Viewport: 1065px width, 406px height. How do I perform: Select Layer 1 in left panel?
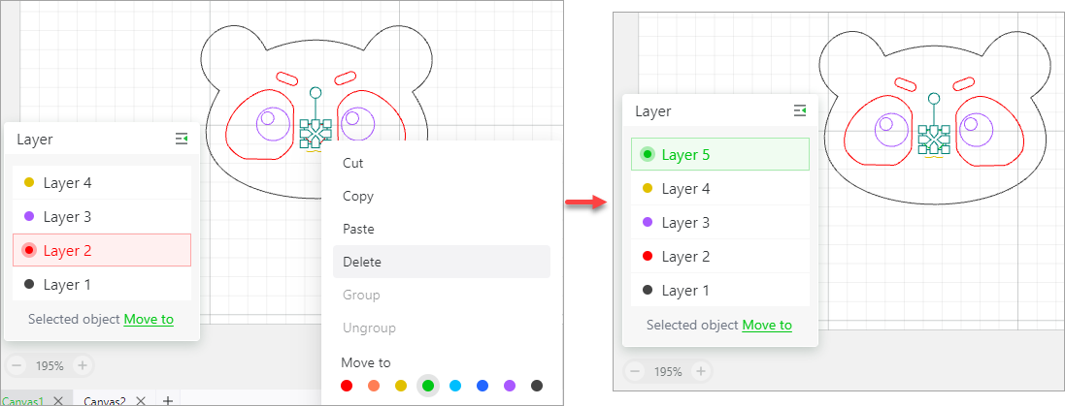pyautogui.click(x=102, y=284)
